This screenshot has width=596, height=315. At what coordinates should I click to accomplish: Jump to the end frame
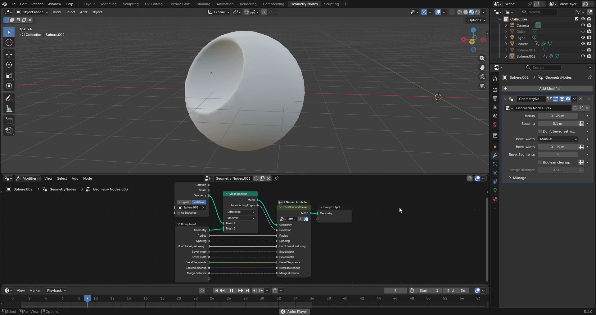tap(247, 291)
